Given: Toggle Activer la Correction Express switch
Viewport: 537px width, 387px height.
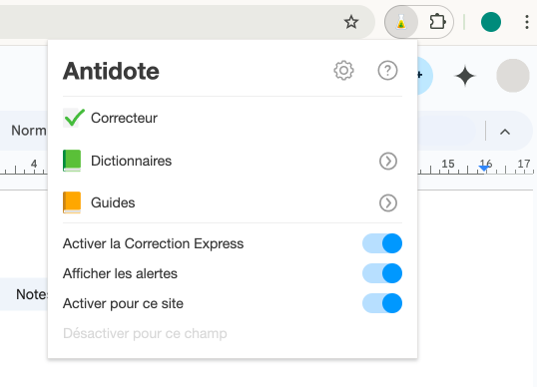Looking at the screenshot, I should 382,243.
